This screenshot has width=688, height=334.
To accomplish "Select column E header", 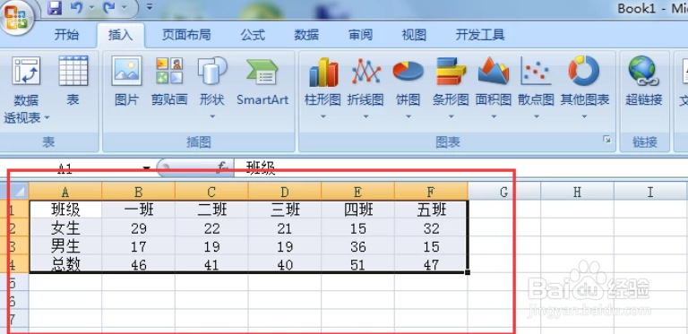I will click(x=358, y=192).
